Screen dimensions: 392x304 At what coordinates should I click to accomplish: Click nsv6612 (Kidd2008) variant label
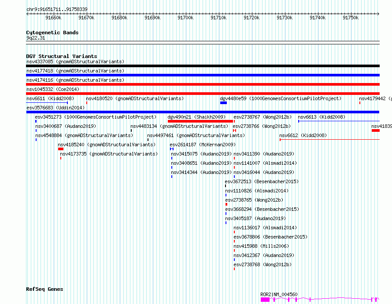coord(303,135)
